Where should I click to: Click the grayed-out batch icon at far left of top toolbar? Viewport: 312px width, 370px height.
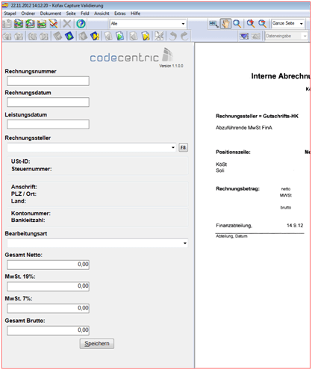tap(7, 24)
